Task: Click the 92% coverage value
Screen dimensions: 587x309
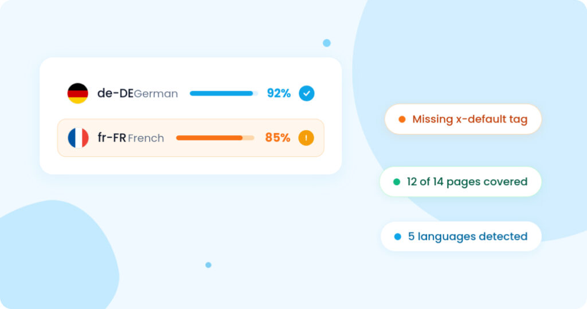Action: coord(279,93)
